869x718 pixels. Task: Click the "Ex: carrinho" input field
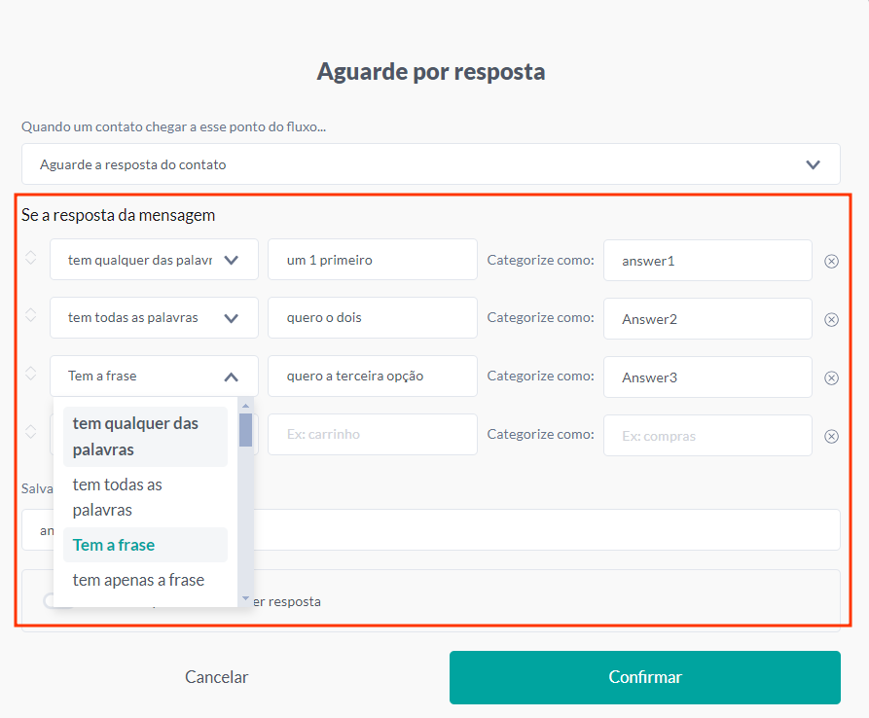point(372,435)
